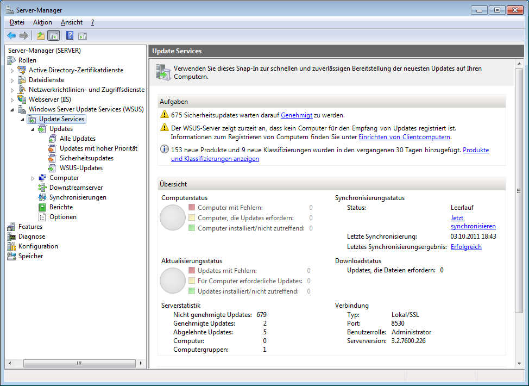Toggle the show/hide action pane icon
529x386 pixels.
(83, 36)
